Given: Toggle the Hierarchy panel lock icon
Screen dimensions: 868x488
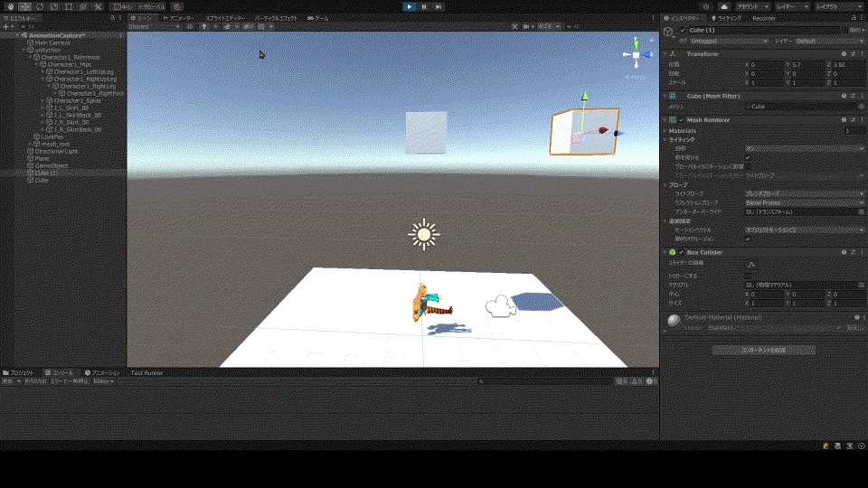Looking at the screenshot, I should click(x=112, y=18).
